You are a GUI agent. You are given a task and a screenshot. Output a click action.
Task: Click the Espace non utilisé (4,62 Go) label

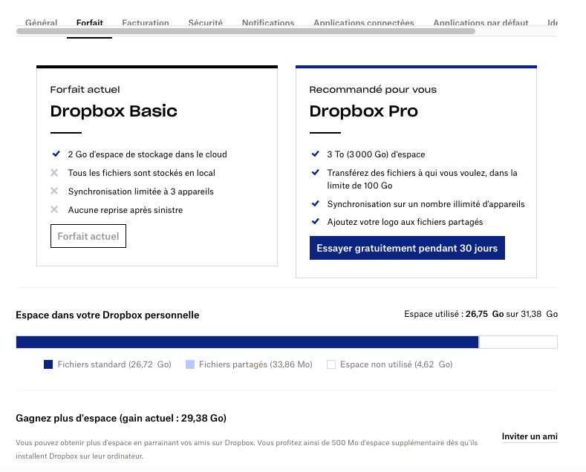coord(396,364)
